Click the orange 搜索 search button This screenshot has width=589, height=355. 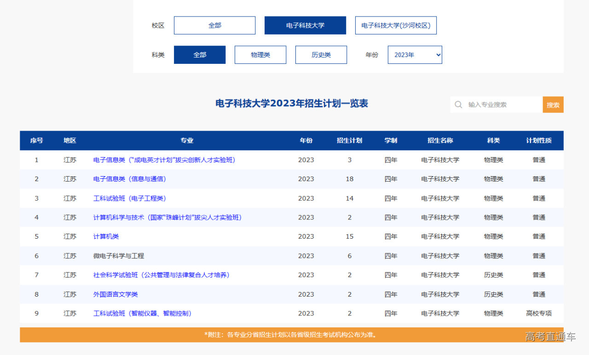click(553, 104)
